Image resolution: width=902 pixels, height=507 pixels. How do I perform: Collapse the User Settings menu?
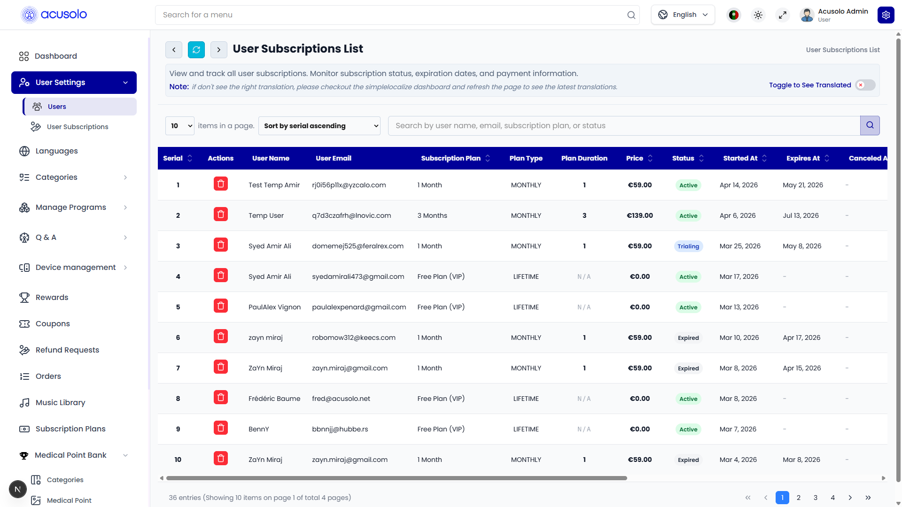(74, 83)
